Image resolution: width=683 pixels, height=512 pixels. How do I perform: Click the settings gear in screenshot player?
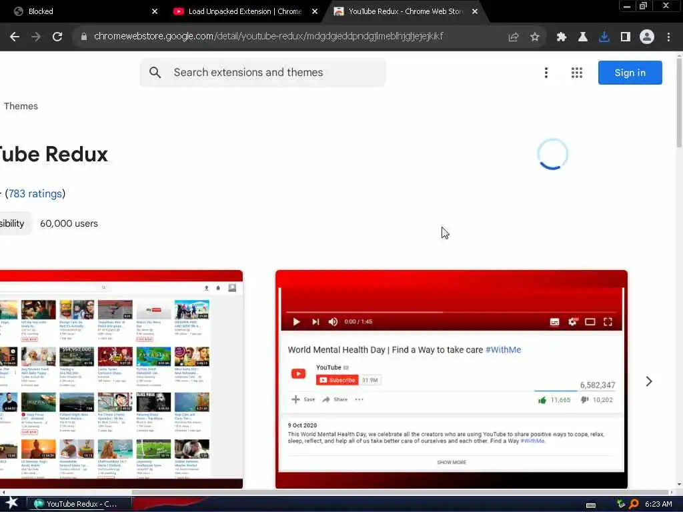click(572, 322)
